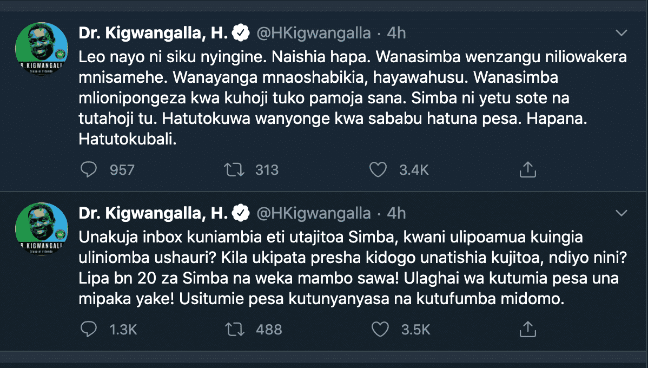The width and height of the screenshot is (648, 368).
Task: Share the first tweet via share icon
Action: [527, 170]
